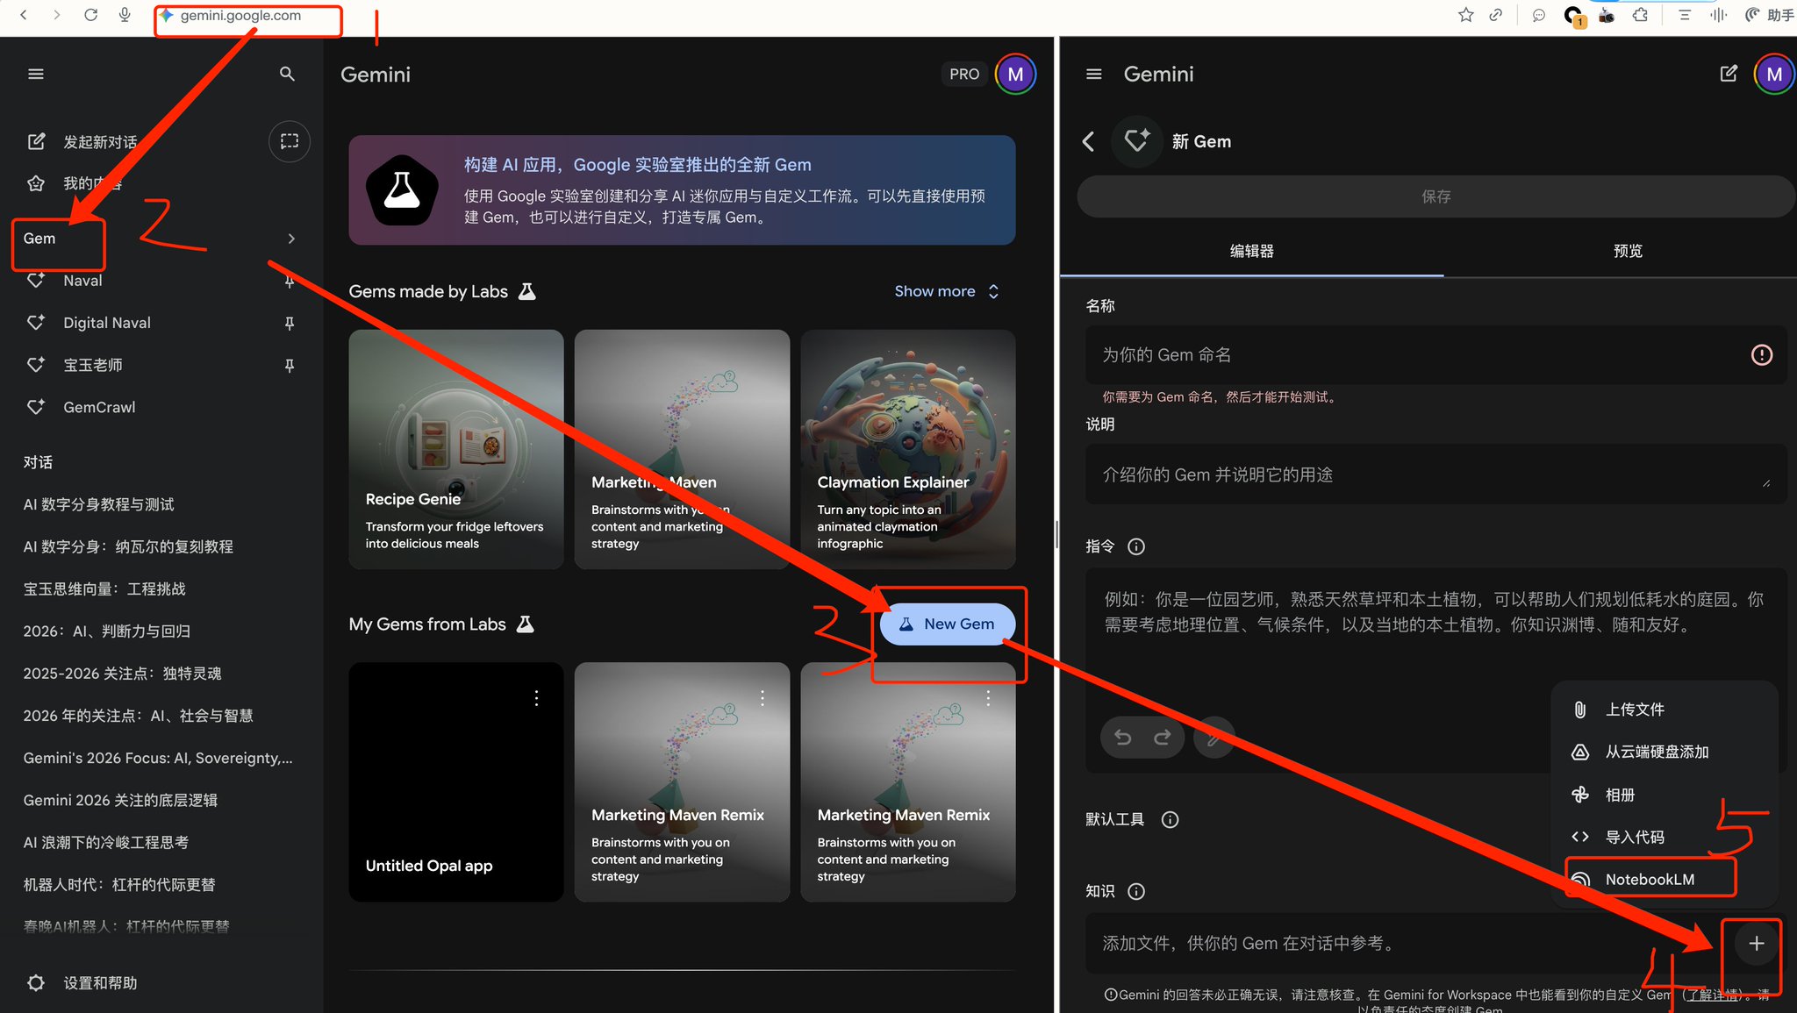Viewport: 1797px width, 1013px height.
Task: Open the left Gemini sidebar hamburger menu
Action: point(36,75)
